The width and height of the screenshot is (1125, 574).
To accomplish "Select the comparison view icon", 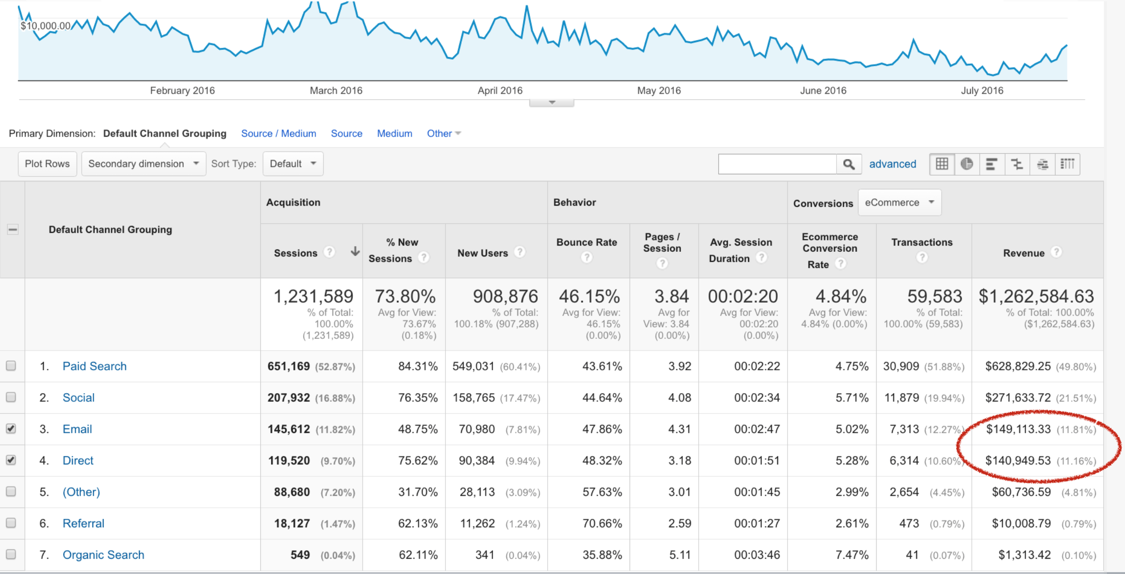I will [1017, 164].
